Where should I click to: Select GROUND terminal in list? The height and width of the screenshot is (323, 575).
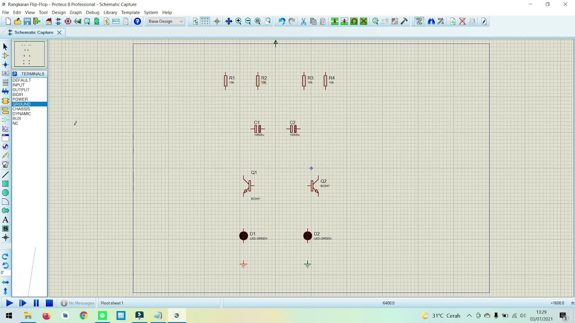[x=30, y=104]
